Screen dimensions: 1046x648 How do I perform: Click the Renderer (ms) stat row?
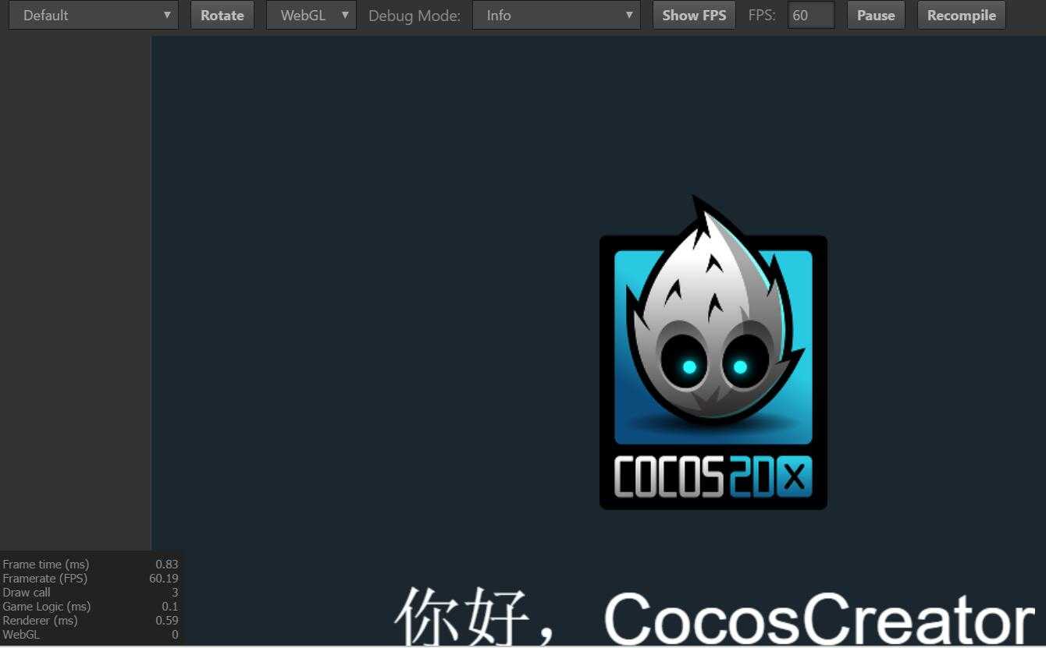91,620
